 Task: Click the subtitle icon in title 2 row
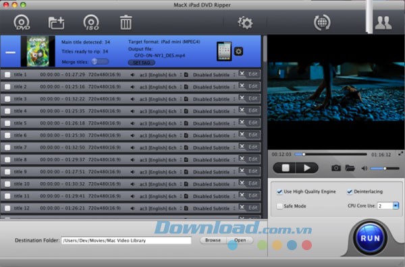coord(186,87)
